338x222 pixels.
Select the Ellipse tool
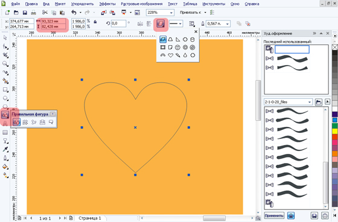pos(5,98)
